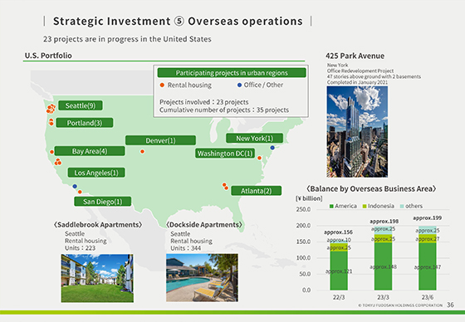The height and width of the screenshot is (322, 465).
Task: Click 'Projects involved : 23 projects' text
Action: coord(204,102)
